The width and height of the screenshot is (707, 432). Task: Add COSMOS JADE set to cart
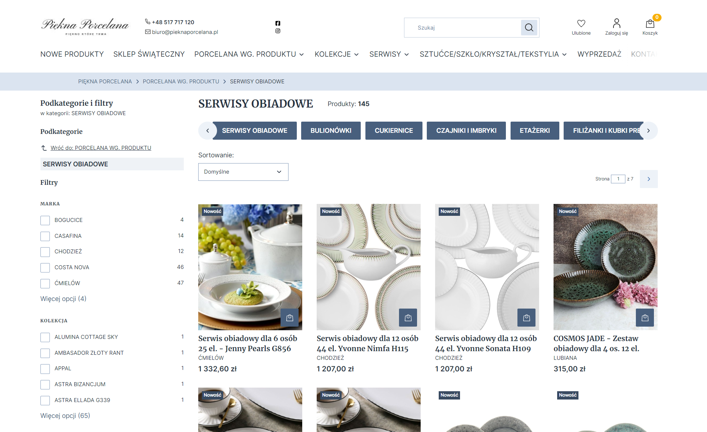pyautogui.click(x=645, y=318)
